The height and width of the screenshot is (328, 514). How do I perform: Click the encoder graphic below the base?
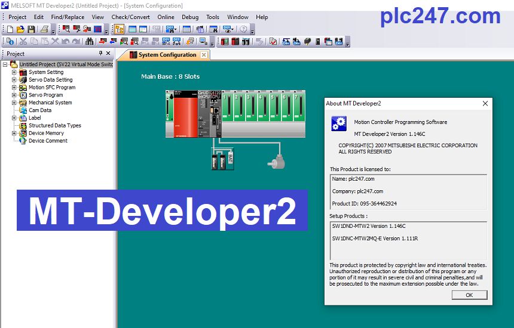click(276, 162)
